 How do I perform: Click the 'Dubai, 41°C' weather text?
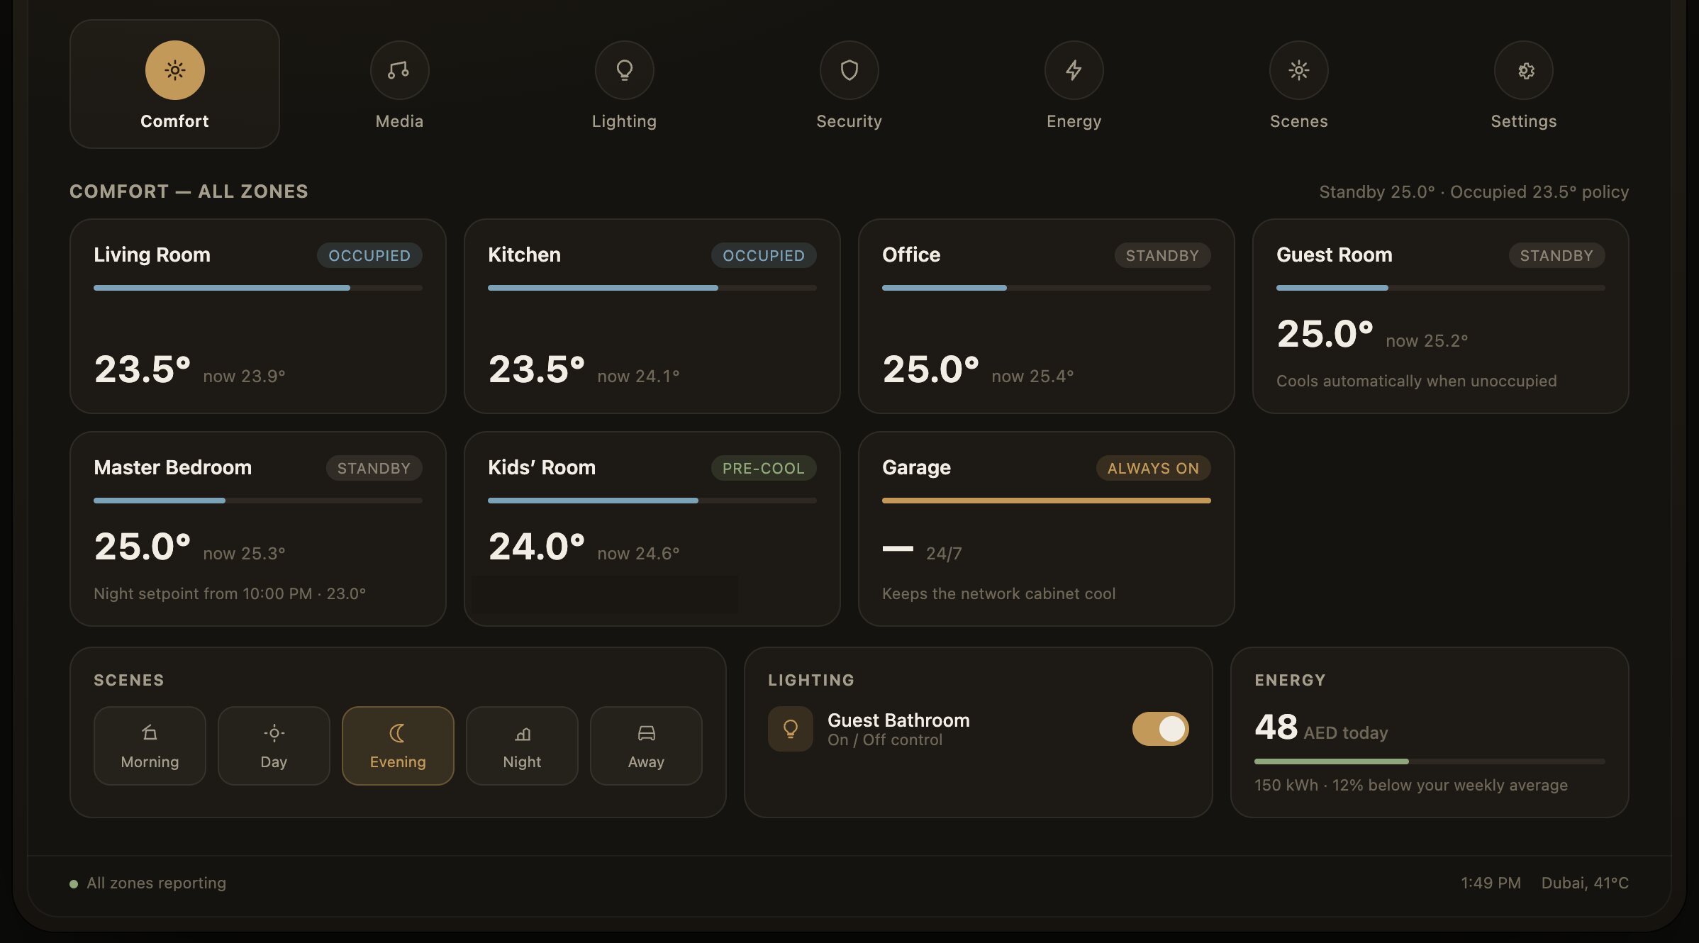coord(1585,883)
